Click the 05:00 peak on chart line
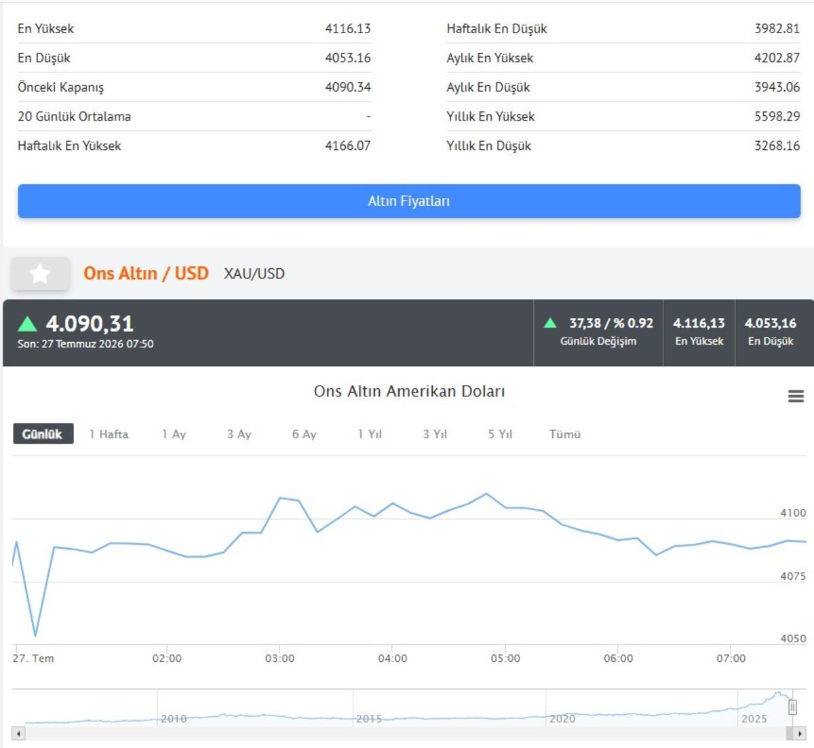The height and width of the screenshot is (748, 814). [486, 494]
